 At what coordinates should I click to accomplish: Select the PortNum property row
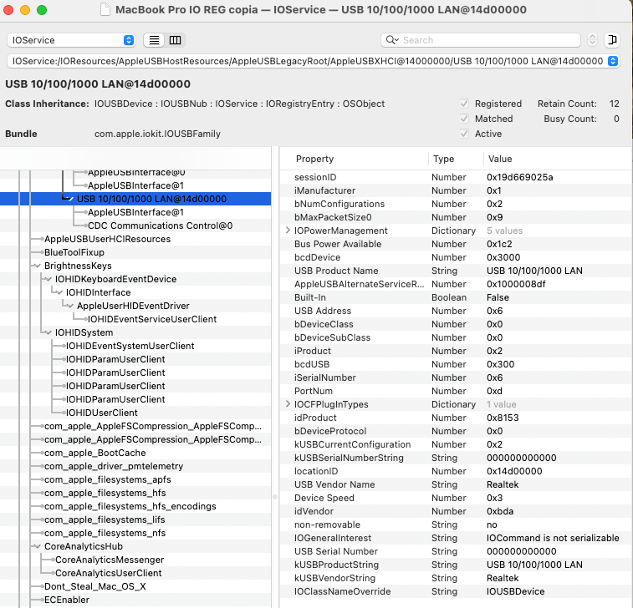(x=456, y=391)
